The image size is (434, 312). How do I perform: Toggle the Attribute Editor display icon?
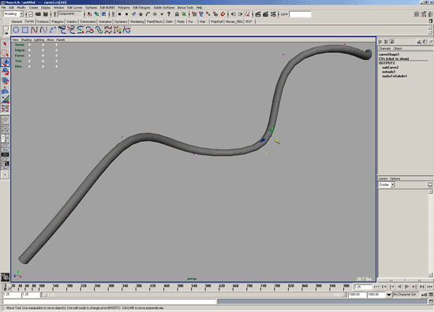[x=416, y=14]
